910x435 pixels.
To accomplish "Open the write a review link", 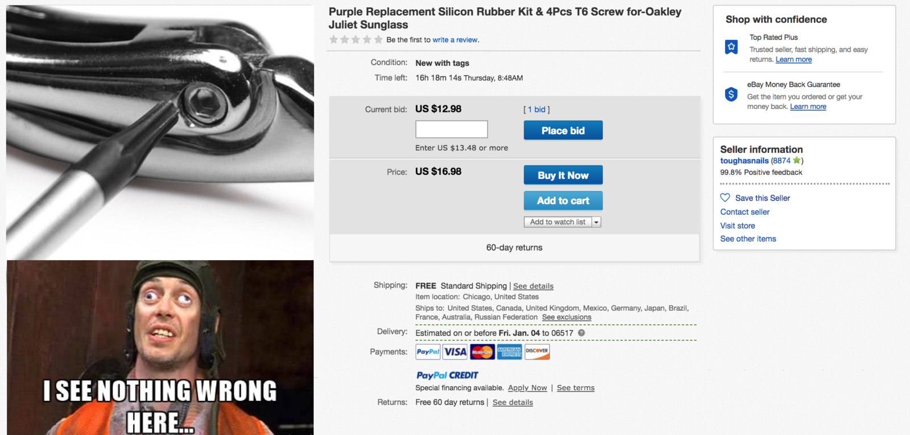I will pyautogui.click(x=455, y=40).
